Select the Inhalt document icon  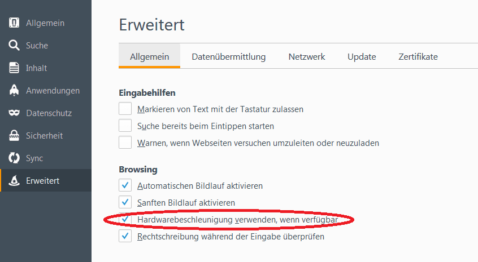[x=14, y=68]
